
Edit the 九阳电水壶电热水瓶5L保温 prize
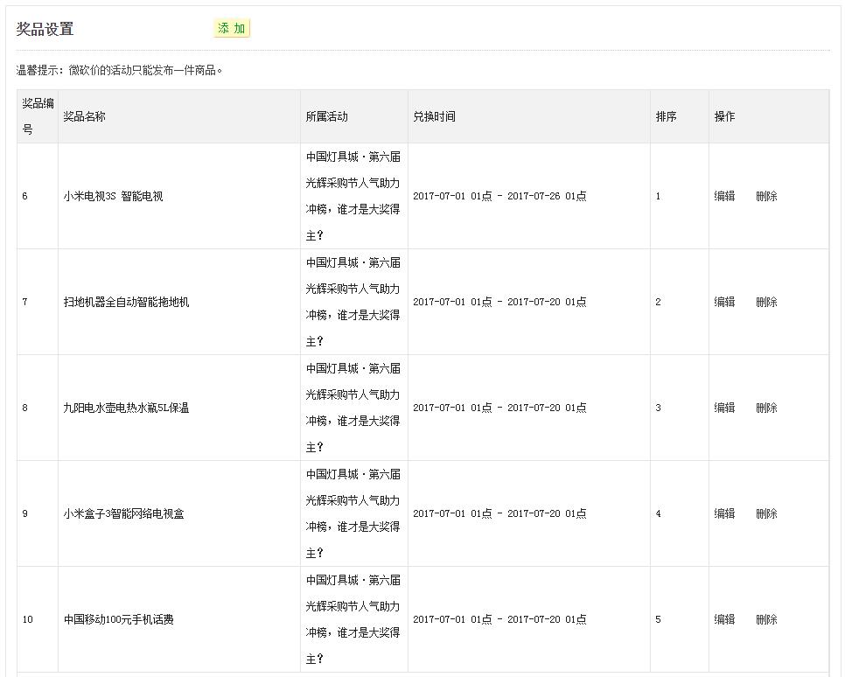724,408
